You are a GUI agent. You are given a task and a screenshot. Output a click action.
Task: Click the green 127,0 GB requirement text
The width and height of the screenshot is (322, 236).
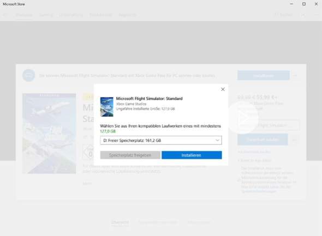[108, 131]
